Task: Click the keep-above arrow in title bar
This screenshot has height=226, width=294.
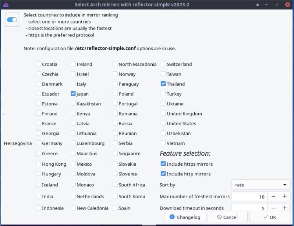Action: tap(258, 5)
